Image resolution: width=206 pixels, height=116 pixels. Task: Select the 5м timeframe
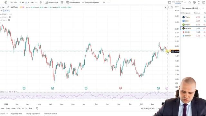[12, 2]
